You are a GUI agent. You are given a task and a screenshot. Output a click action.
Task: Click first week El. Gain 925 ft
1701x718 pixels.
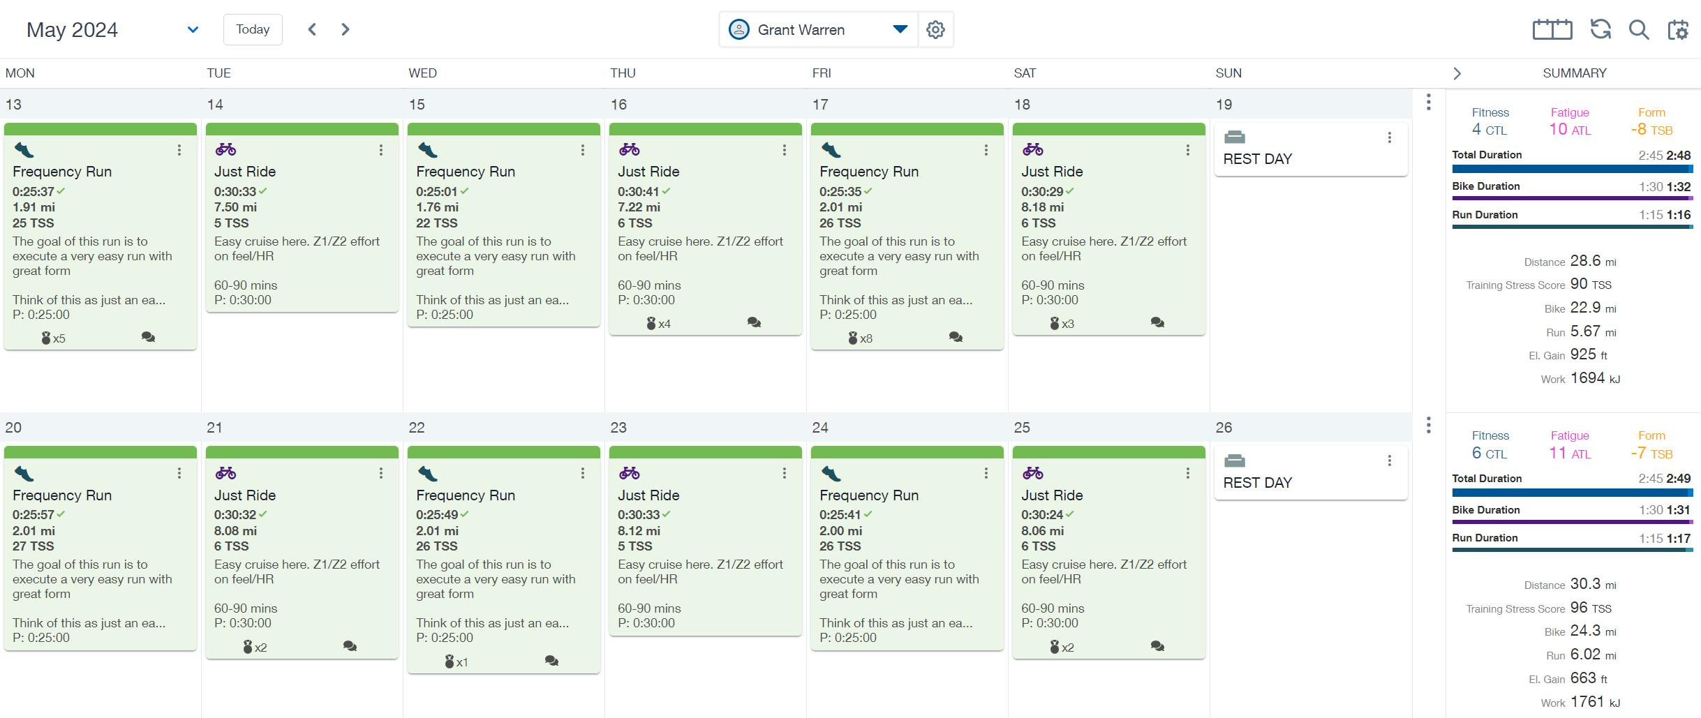(1589, 354)
